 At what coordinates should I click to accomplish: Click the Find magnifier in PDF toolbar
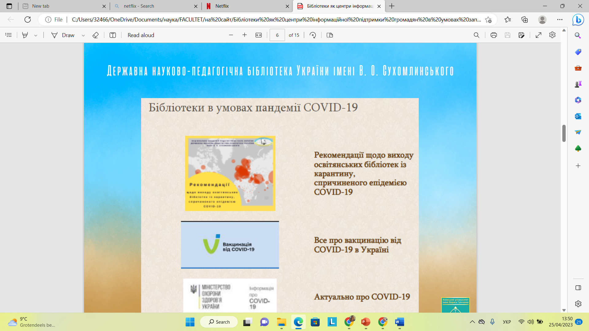476,35
